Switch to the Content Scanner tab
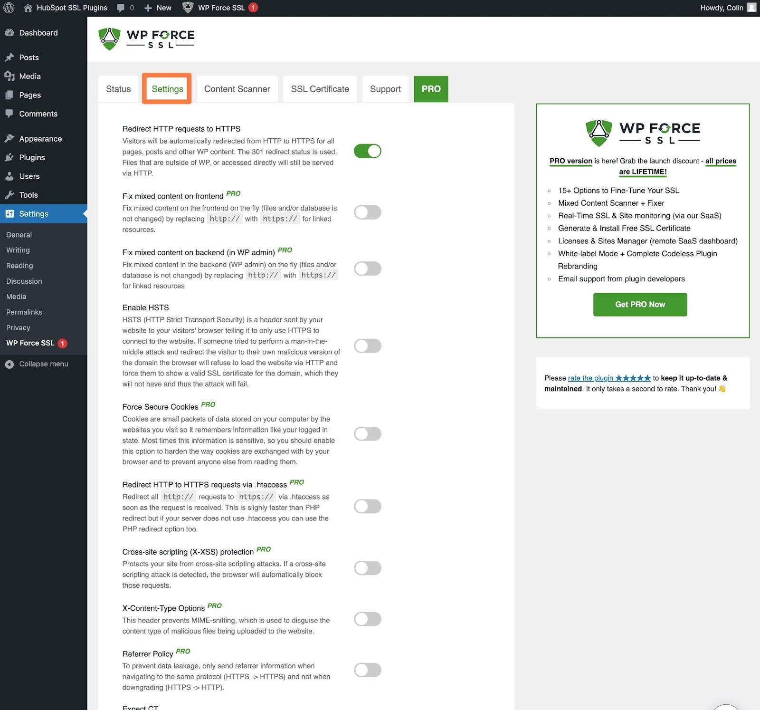The width and height of the screenshot is (760, 710). tap(237, 89)
